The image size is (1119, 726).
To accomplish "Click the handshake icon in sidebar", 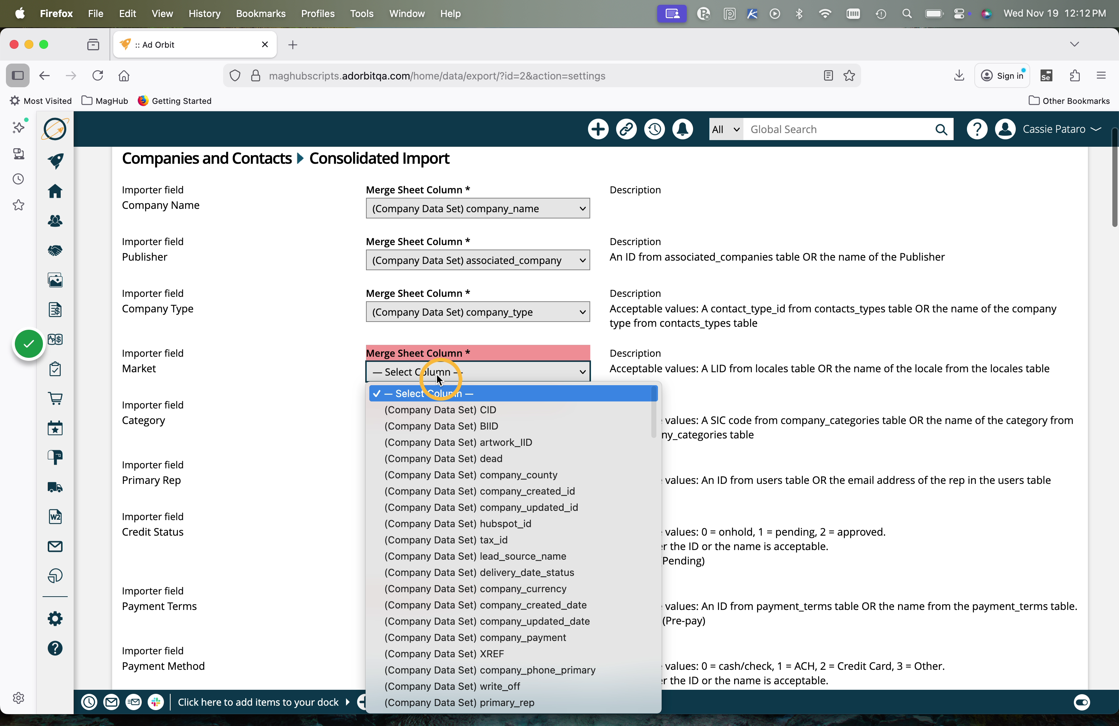I will (55, 250).
